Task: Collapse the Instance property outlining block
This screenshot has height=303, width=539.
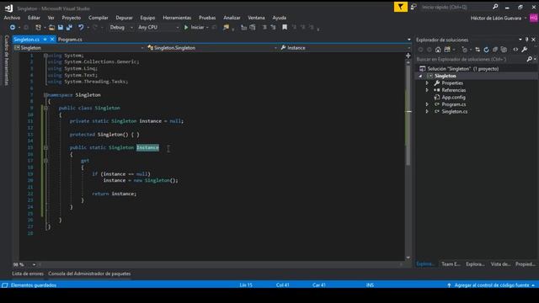Action: (45, 148)
